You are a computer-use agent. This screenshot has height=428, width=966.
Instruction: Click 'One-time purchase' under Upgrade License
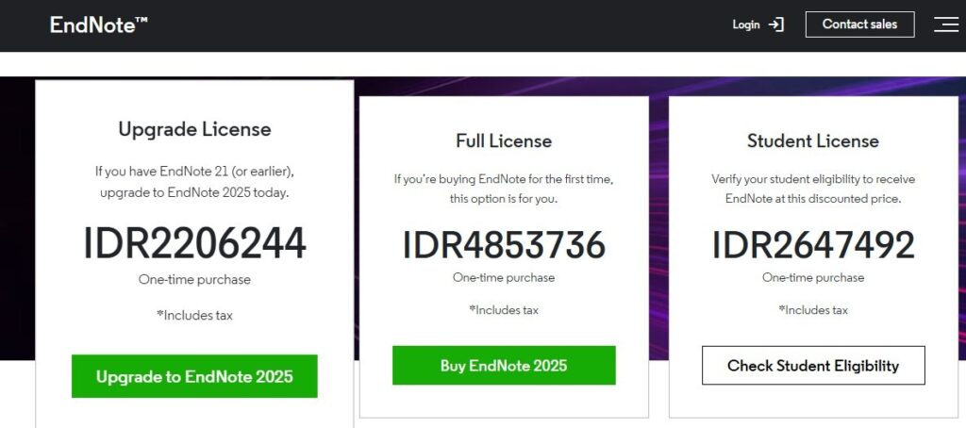tap(194, 280)
